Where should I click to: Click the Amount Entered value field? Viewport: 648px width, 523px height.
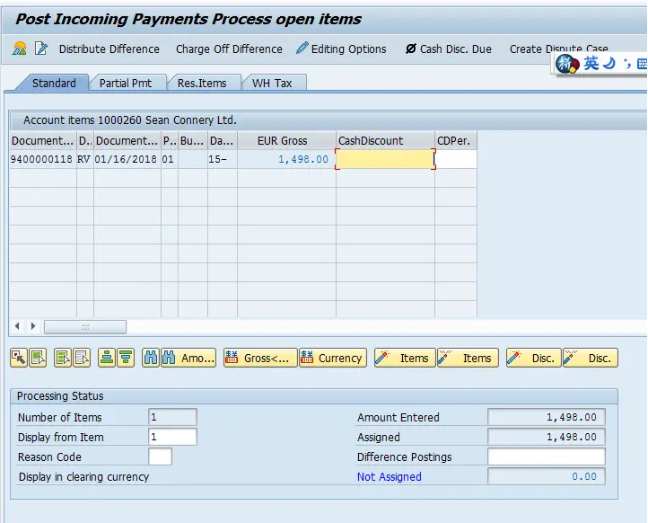pyautogui.click(x=547, y=417)
